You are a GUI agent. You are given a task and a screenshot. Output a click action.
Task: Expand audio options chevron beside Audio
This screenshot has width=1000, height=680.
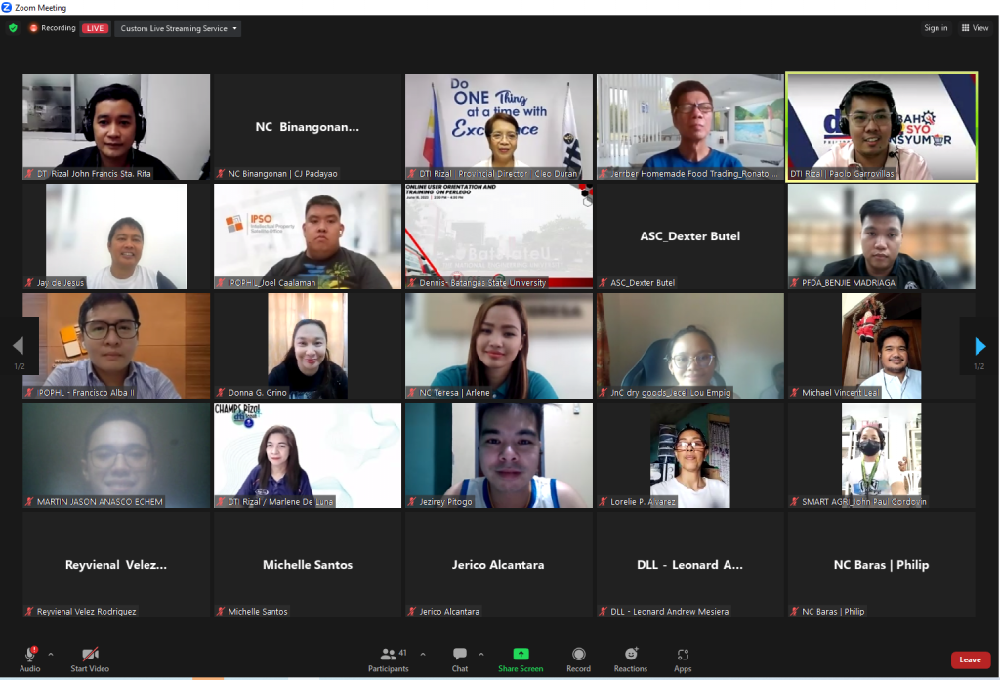[51, 654]
